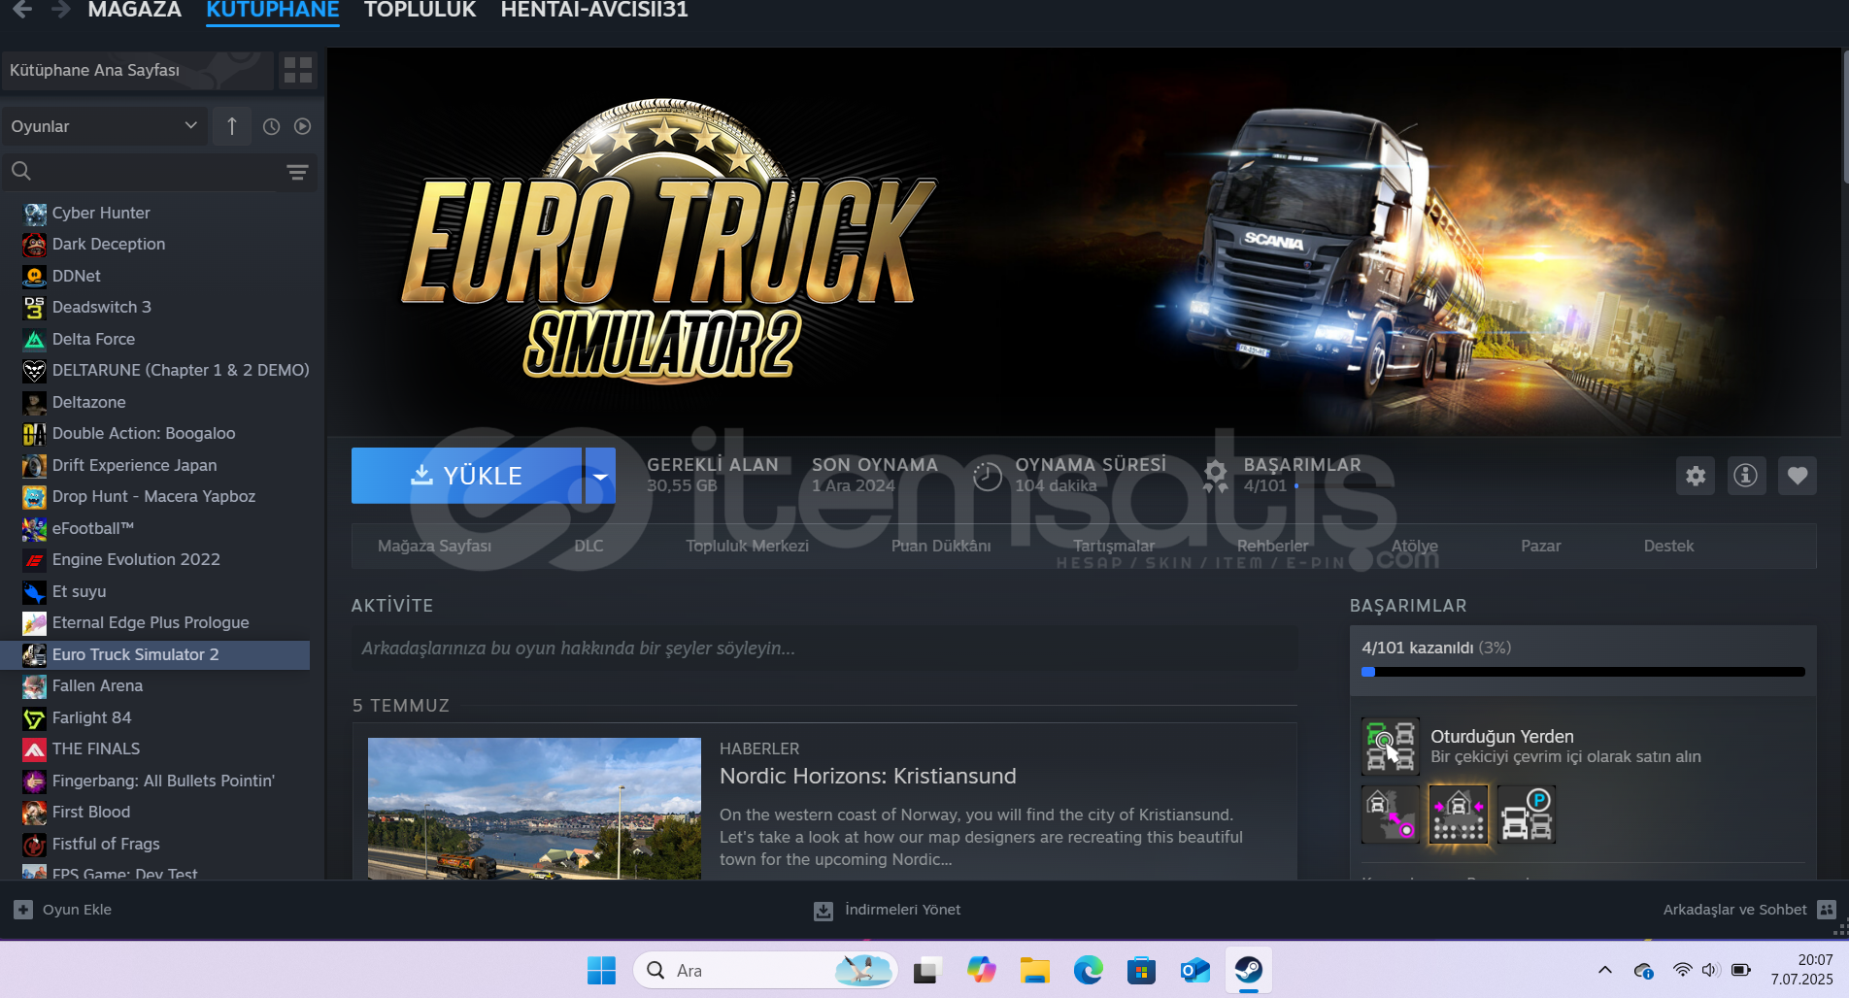1849x998 pixels.
Task: Open the parking achievement icon
Action: click(1527, 815)
